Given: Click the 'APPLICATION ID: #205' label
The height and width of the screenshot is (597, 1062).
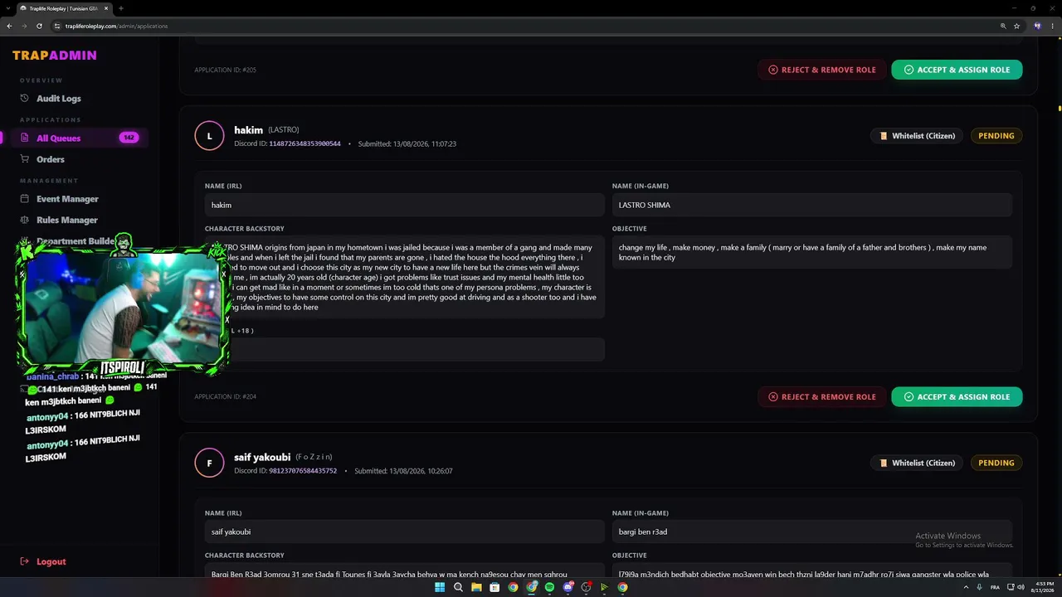Looking at the screenshot, I should point(226,70).
